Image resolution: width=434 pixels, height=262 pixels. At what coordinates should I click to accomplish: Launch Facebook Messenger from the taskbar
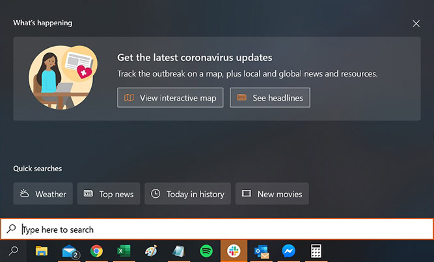pyautogui.click(x=289, y=251)
